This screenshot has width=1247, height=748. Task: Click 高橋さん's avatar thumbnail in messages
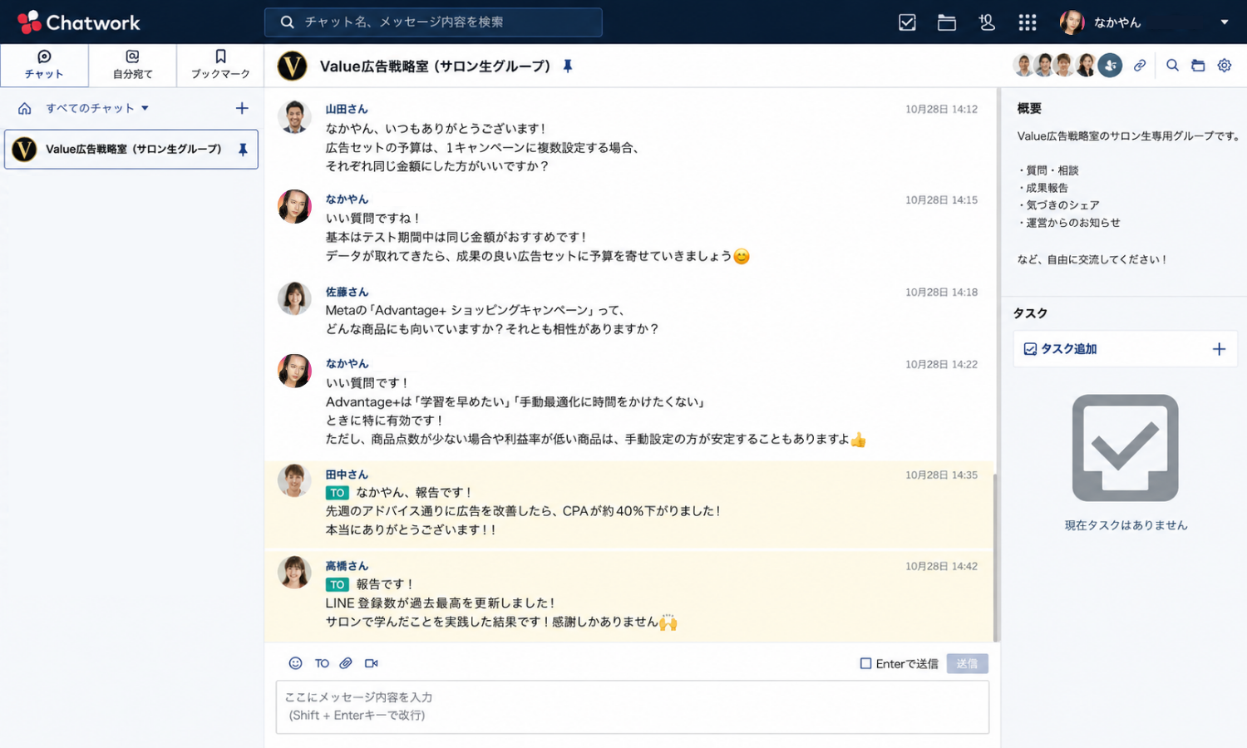(x=294, y=573)
